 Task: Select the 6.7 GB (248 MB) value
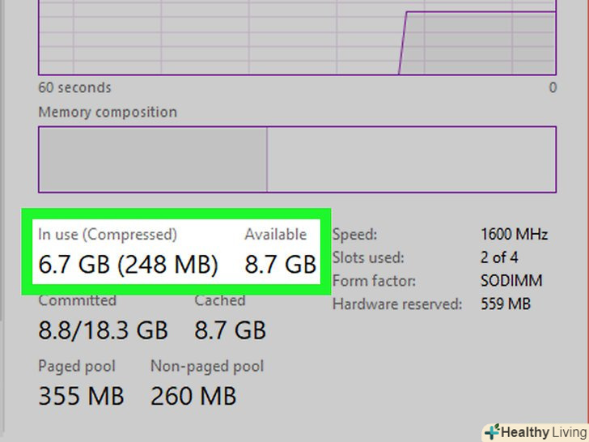[x=128, y=265]
